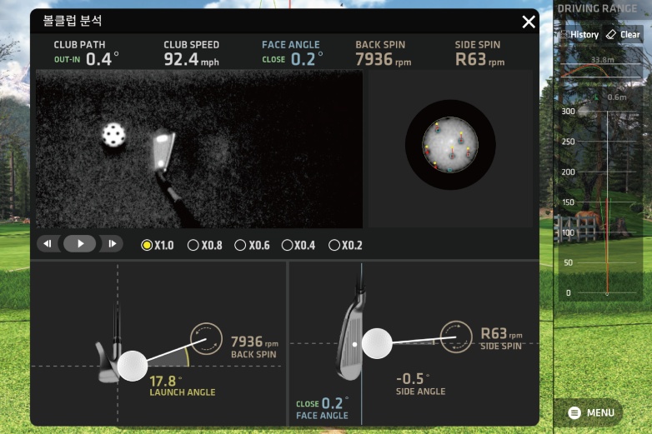Open the MENU button

(590, 412)
